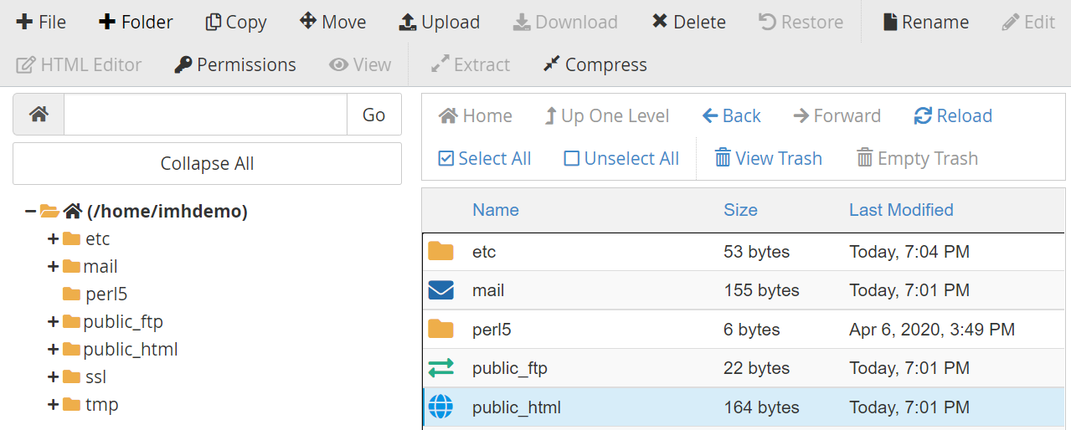Select the mail row name in list
The height and width of the screenshot is (430, 1071).
click(488, 290)
